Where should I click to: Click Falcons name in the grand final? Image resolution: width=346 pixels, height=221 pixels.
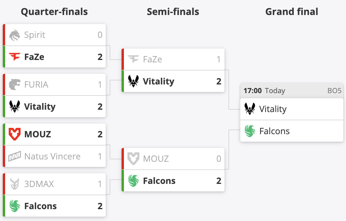274,131
